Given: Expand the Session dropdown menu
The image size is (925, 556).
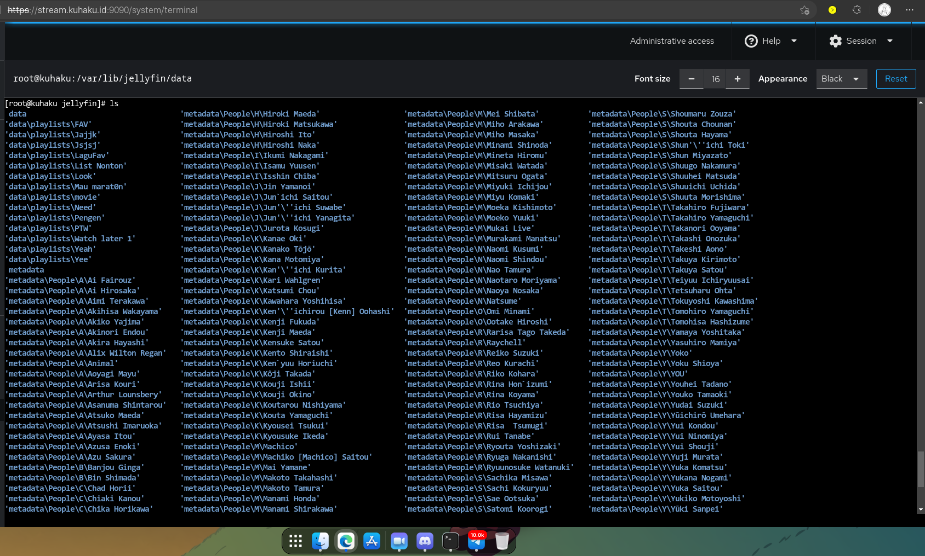Looking at the screenshot, I should coord(890,40).
